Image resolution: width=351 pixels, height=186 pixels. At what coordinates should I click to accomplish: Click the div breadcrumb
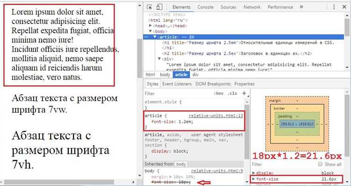[196, 75]
